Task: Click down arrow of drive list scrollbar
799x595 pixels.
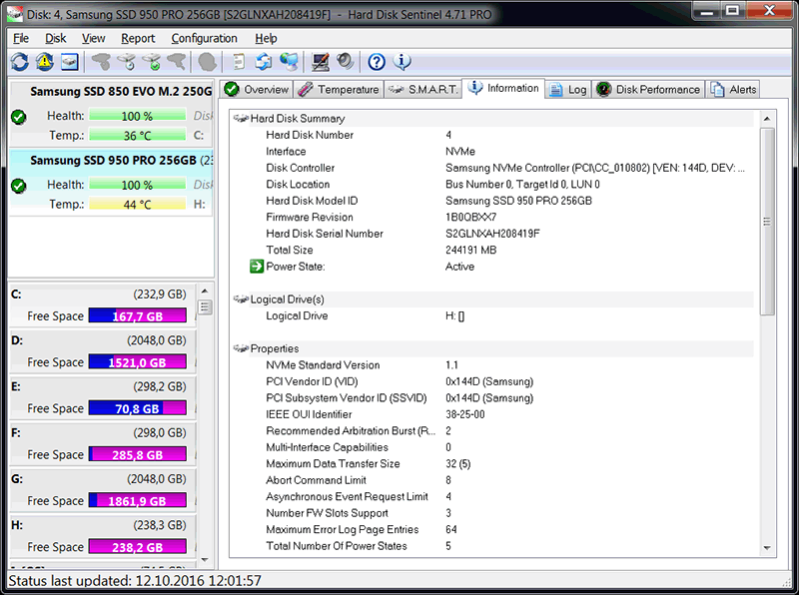Action: [x=205, y=560]
